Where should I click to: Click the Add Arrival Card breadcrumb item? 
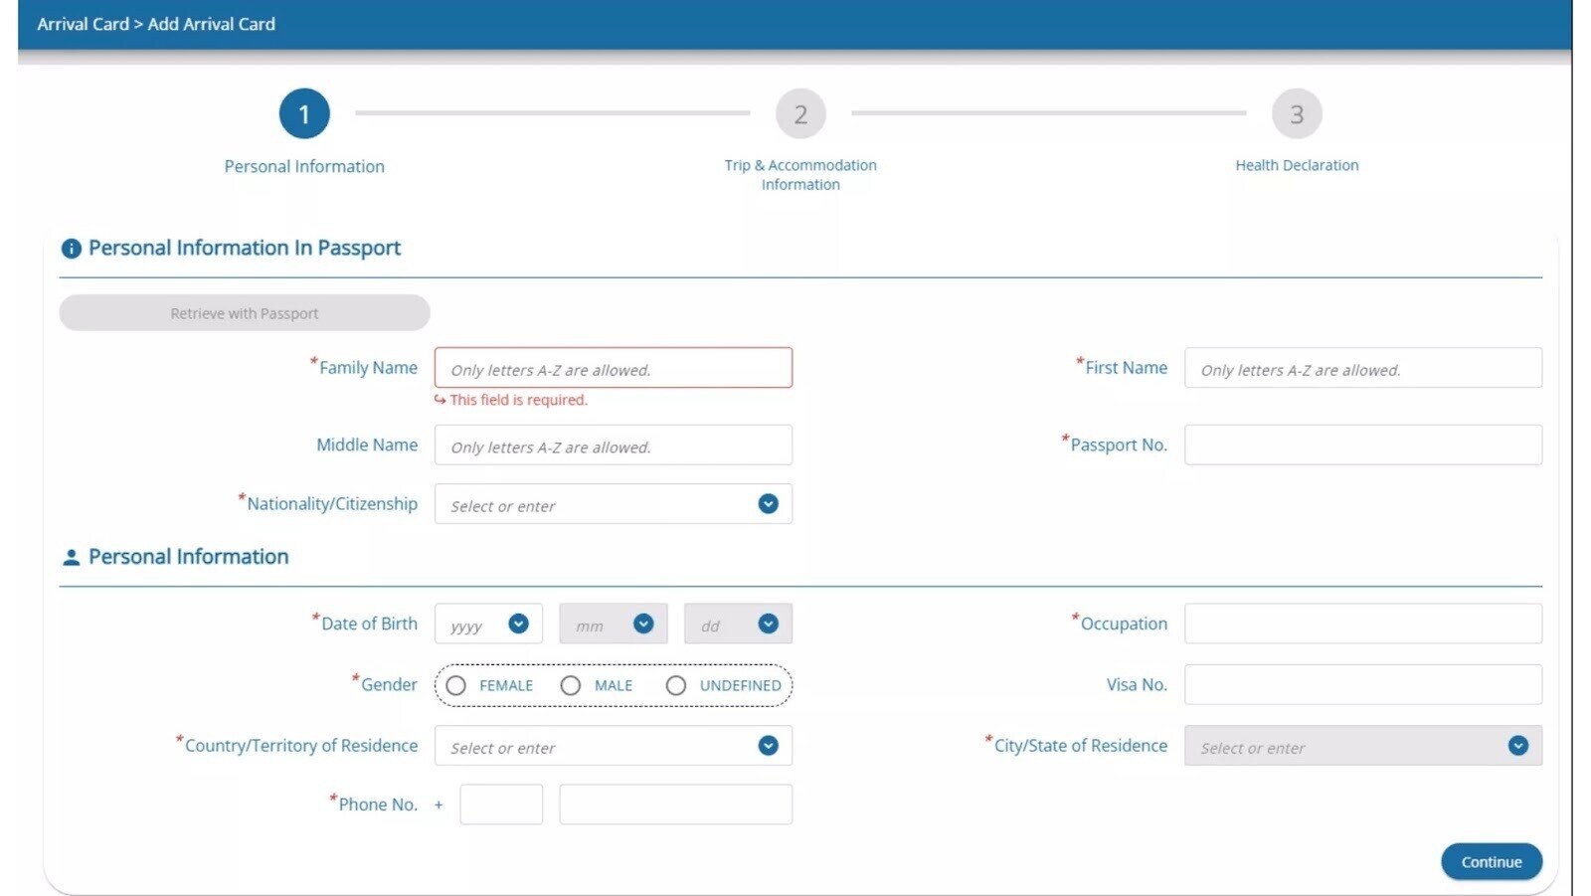211,24
